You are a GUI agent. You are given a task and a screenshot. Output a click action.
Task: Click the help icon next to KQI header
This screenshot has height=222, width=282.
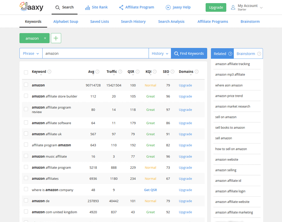click(154, 72)
